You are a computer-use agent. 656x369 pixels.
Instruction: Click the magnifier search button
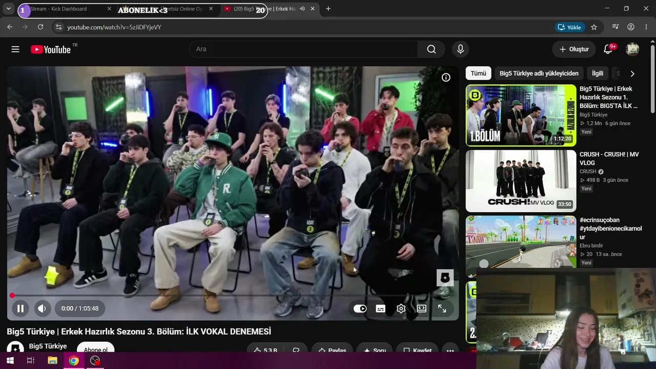click(432, 49)
